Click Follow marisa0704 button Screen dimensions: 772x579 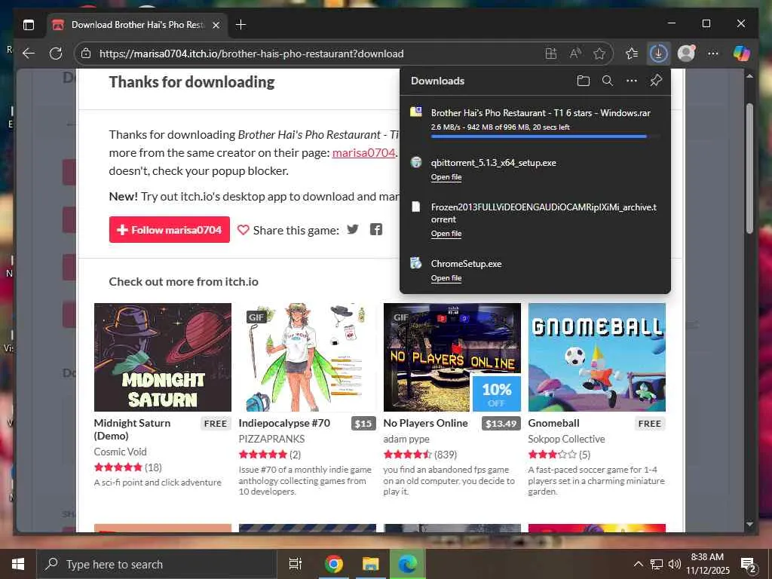pyautogui.click(x=170, y=229)
